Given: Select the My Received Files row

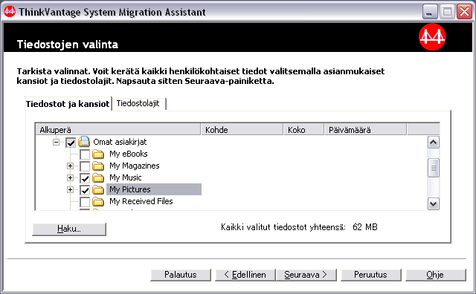Looking at the screenshot, I should (x=141, y=201).
